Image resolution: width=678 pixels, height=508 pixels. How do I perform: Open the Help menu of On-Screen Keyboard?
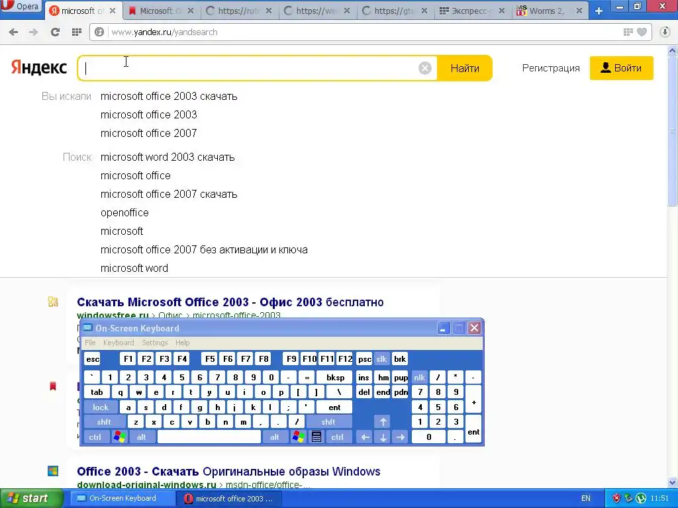(183, 343)
